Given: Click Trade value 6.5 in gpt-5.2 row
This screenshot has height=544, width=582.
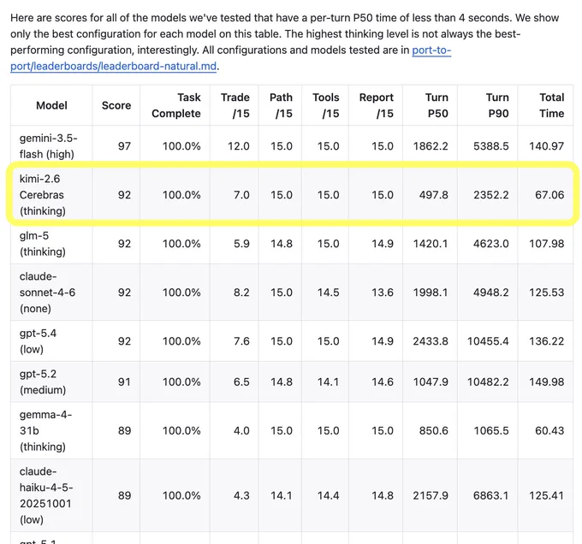Looking at the screenshot, I should point(241,382).
